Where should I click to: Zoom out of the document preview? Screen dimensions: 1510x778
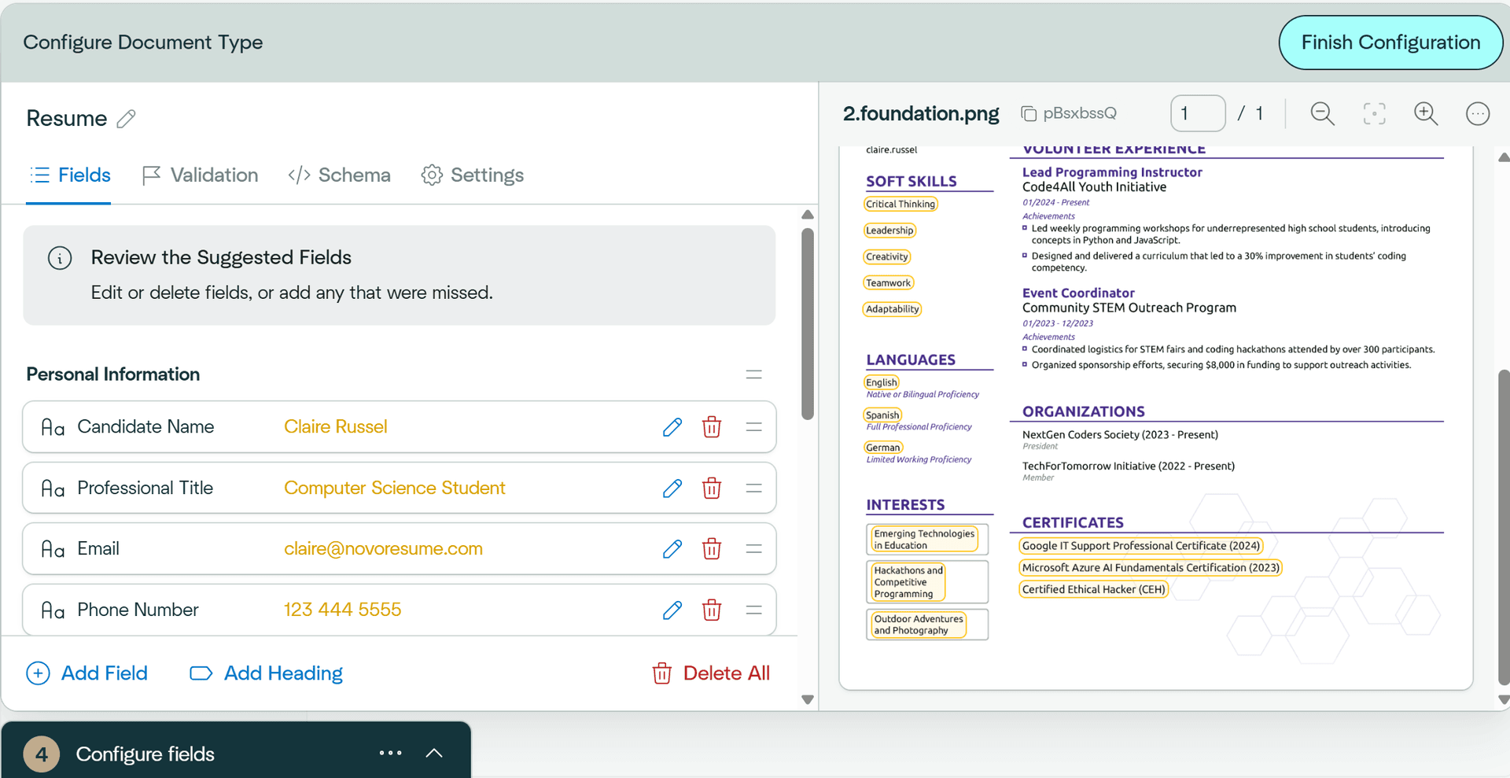[1322, 113]
